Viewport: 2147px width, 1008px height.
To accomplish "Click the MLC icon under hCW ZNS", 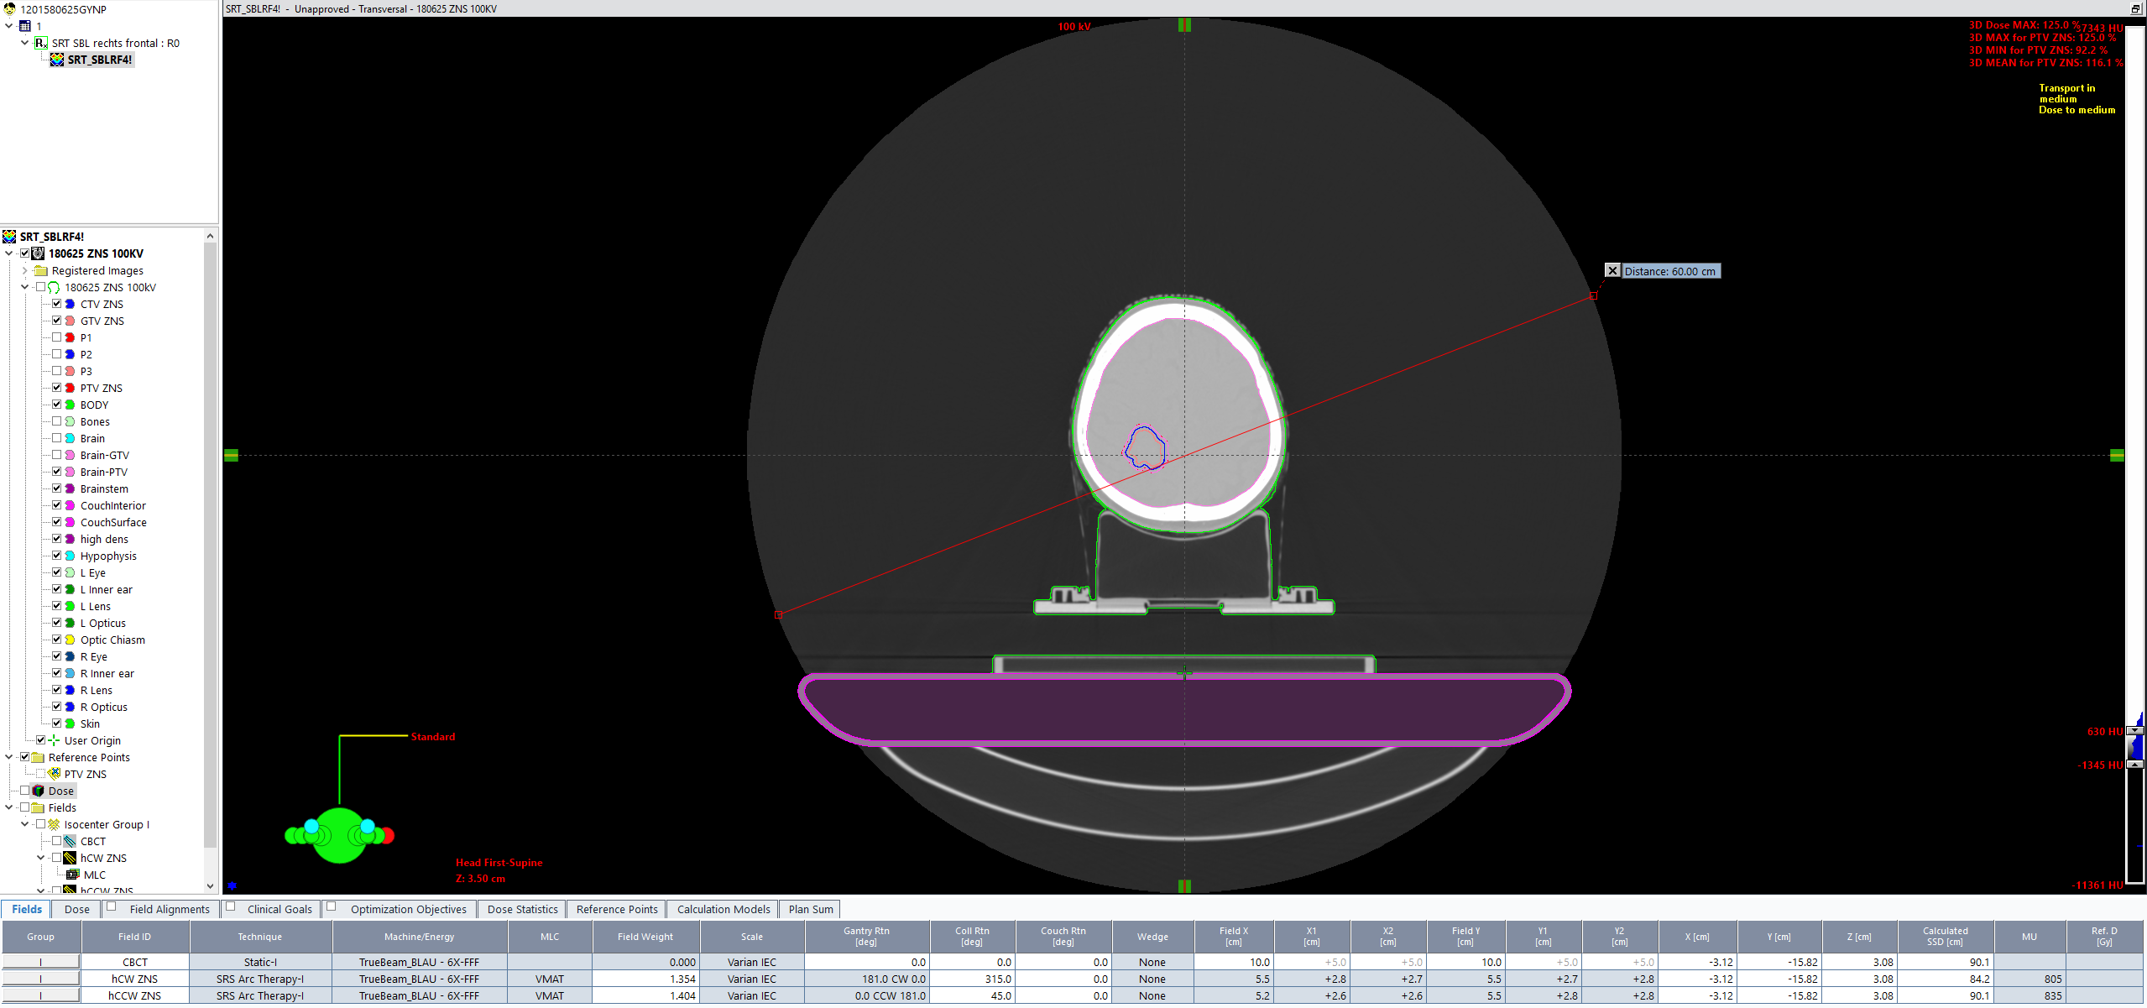I will [73, 875].
